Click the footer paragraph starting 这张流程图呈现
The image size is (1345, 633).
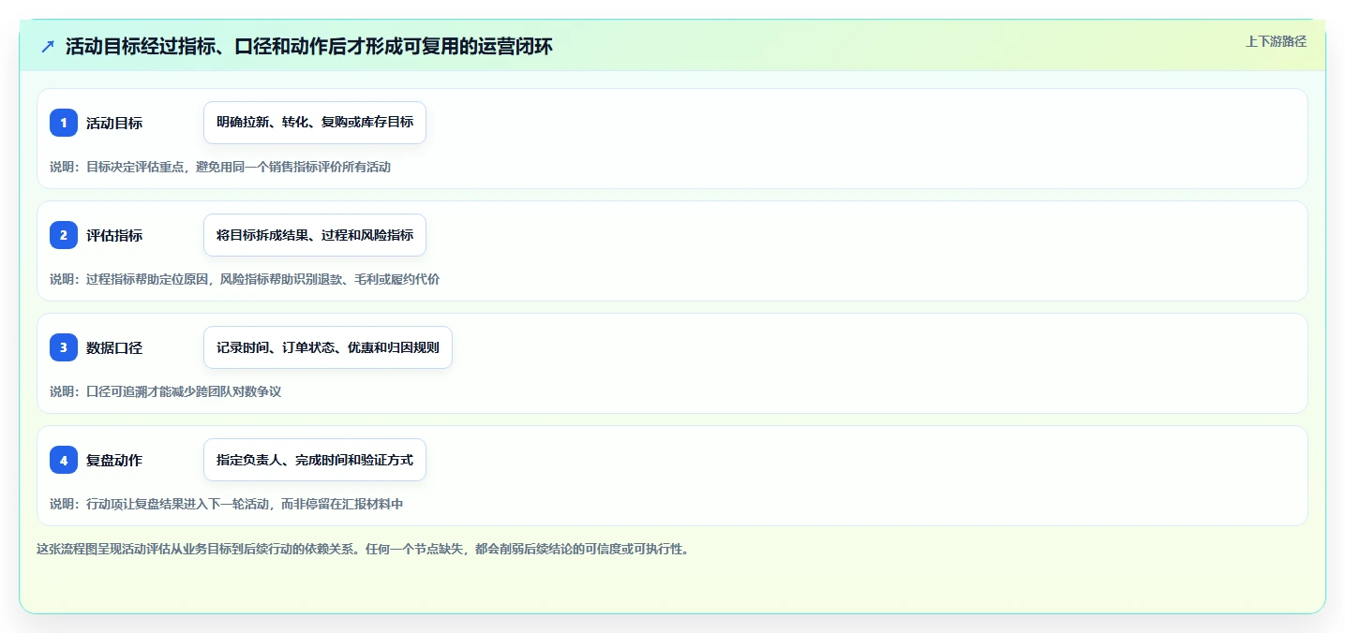363,549
